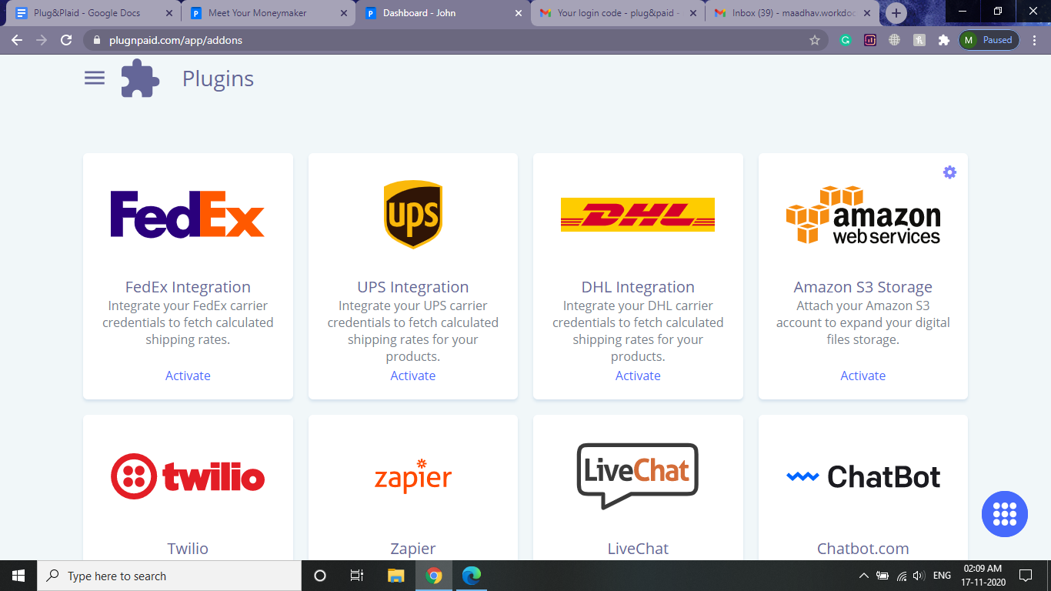This screenshot has width=1051, height=591.
Task: Click the Zapier plugin title
Action: pos(413,549)
